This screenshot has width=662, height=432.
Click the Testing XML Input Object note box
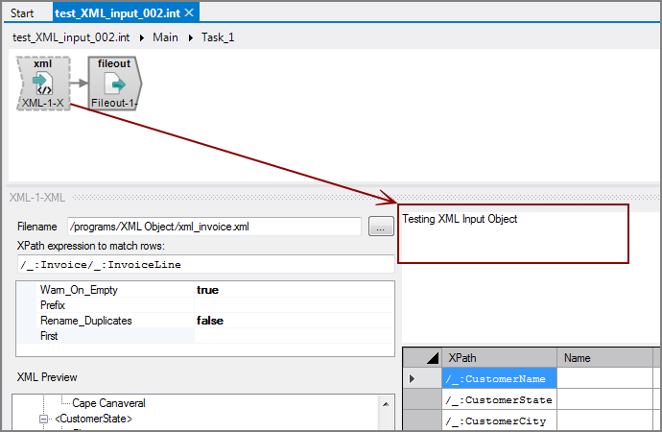coord(512,232)
